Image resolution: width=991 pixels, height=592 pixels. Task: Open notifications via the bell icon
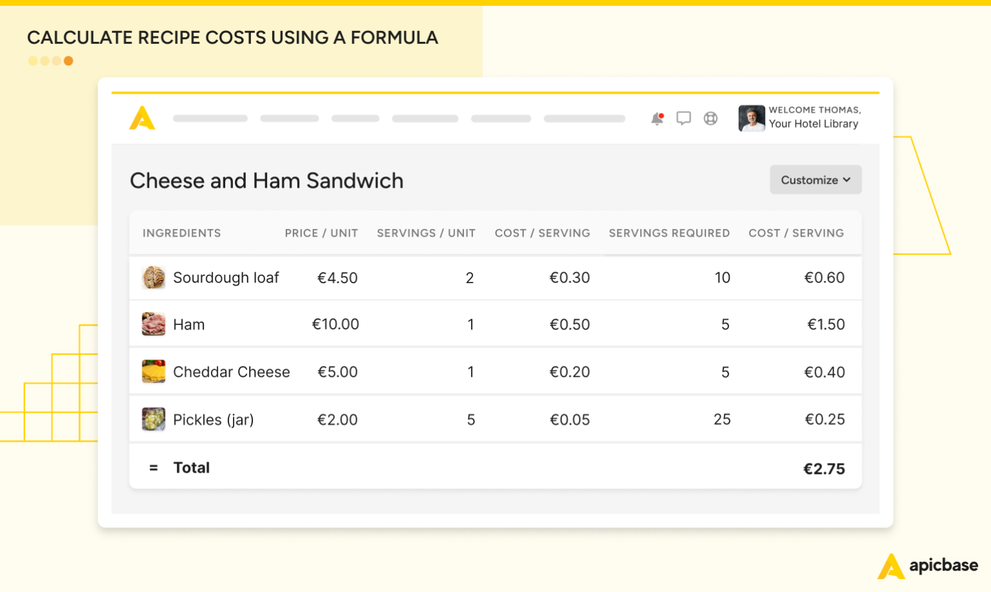tap(657, 119)
